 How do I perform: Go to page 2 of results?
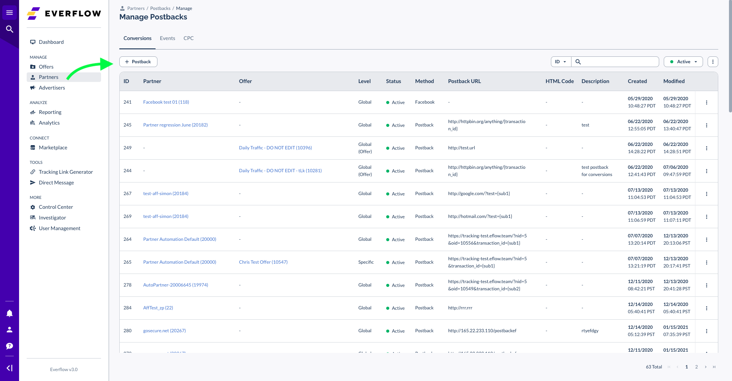pyautogui.click(x=697, y=367)
